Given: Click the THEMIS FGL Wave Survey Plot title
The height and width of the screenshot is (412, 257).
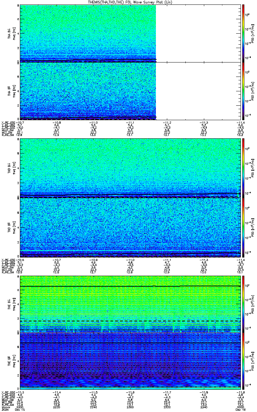Looking at the screenshot, I should tap(131, 2).
